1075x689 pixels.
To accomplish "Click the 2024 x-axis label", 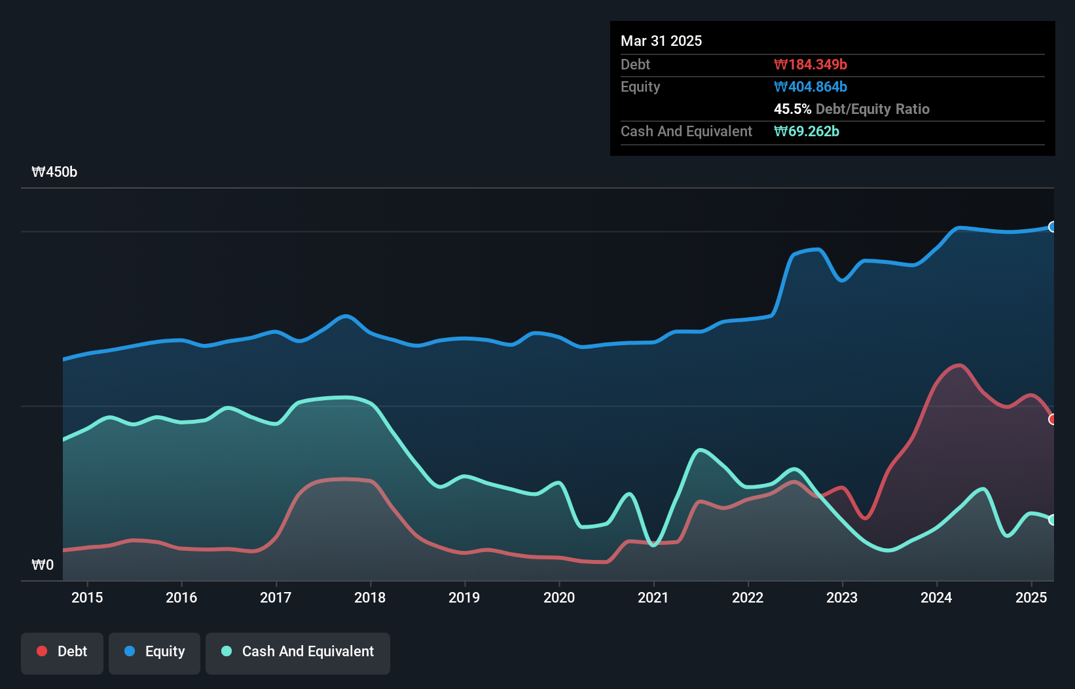I will (936, 597).
